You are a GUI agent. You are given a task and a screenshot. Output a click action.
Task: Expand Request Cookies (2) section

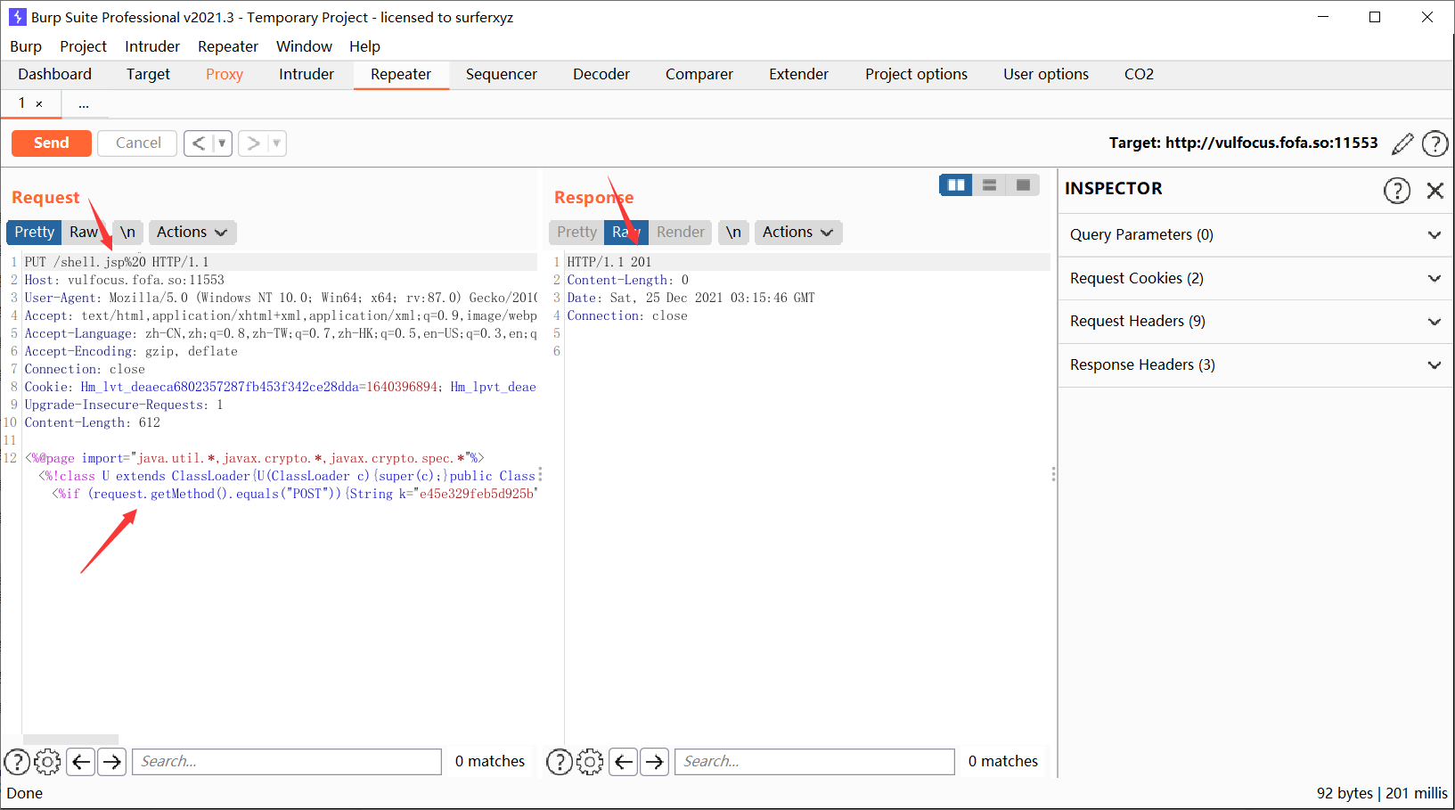click(x=1255, y=279)
